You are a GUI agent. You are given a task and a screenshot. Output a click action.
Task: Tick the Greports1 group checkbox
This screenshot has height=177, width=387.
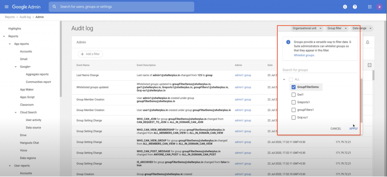(x=293, y=102)
